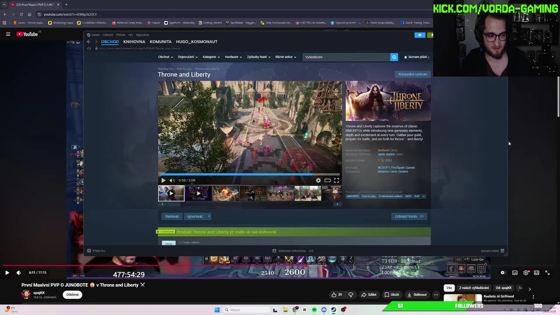This screenshot has width=560, height=315.
Task: Focus the Steam Vyhledávání search field
Action: tap(346, 57)
